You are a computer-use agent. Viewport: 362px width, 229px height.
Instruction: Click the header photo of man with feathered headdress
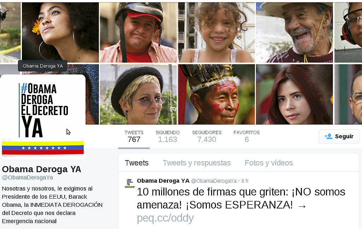(x=217, y=94)
